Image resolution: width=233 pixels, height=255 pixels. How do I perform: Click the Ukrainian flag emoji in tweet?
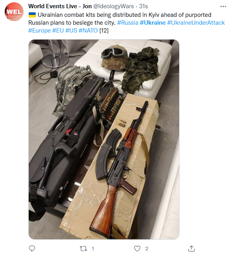pyautogui.click(x=32, y=15)
